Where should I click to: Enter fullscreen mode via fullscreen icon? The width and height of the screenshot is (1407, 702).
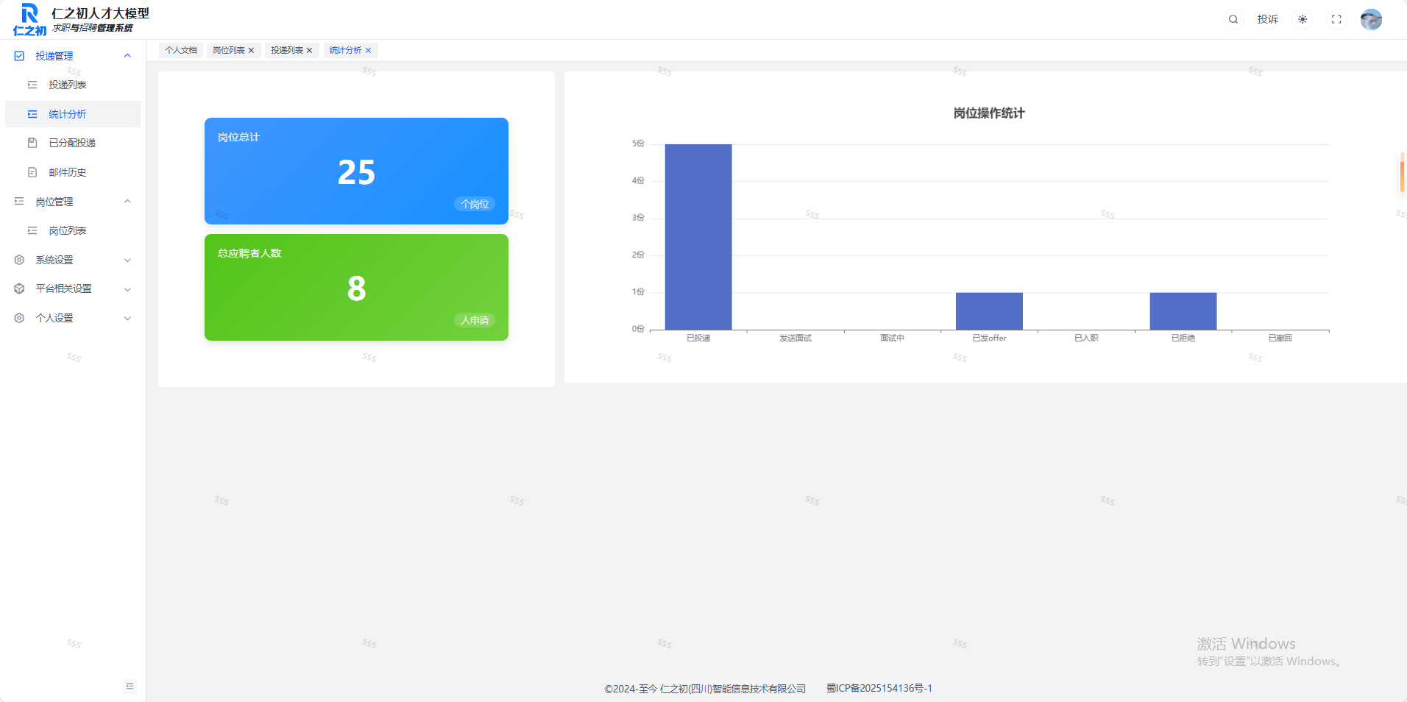[1336, 19]
